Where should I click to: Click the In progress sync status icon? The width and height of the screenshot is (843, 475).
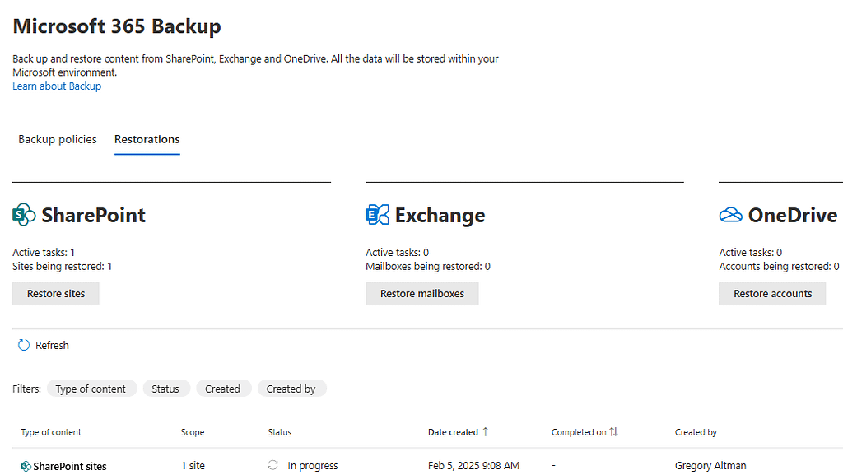[273, 465]
